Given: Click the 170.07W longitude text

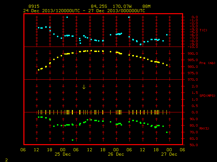Looking at the screenshot, I should click(122, 6).
